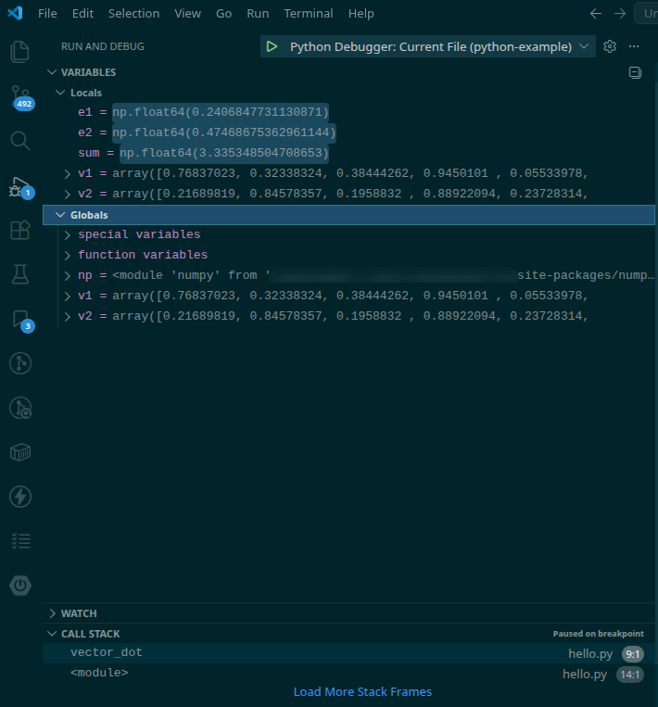
Task: Open the Extensions view icon
Action: (19, 230)
